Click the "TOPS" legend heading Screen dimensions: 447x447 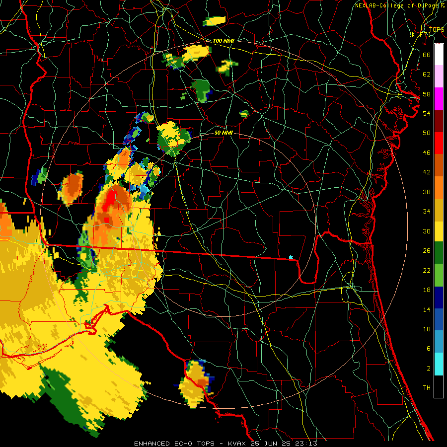click(437, 29)
